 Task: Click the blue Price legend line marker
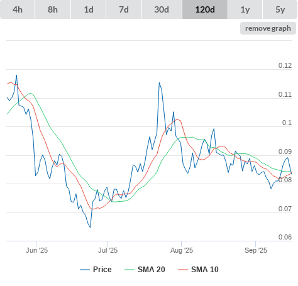click(85, 270)
